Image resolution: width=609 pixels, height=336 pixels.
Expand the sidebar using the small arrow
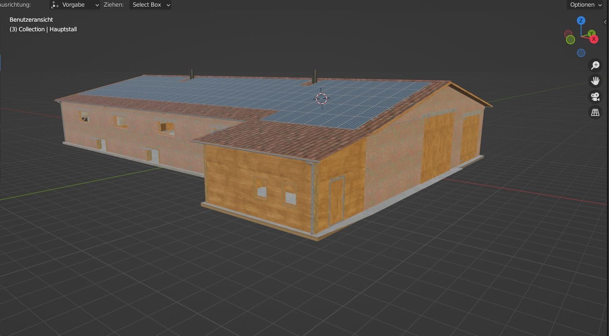coord(605,22)
